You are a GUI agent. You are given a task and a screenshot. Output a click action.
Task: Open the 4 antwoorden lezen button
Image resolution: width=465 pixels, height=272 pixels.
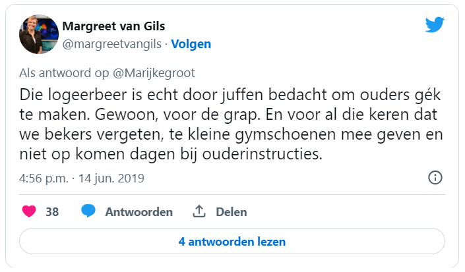click(x=232, y=242)
